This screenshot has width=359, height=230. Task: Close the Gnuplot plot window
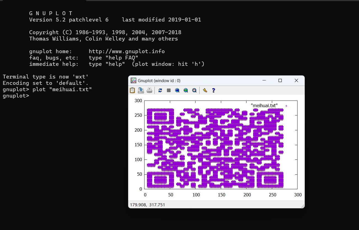click(x=296, y=80)
